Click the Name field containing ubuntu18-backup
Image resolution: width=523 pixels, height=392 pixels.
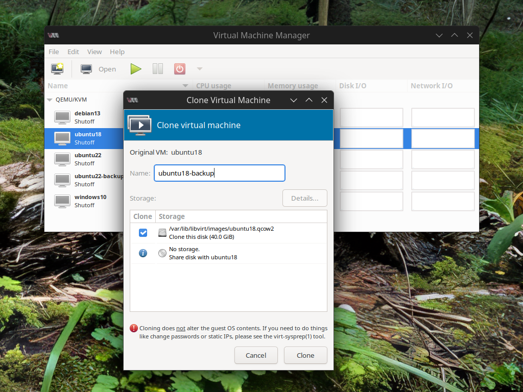click(219, 173)
